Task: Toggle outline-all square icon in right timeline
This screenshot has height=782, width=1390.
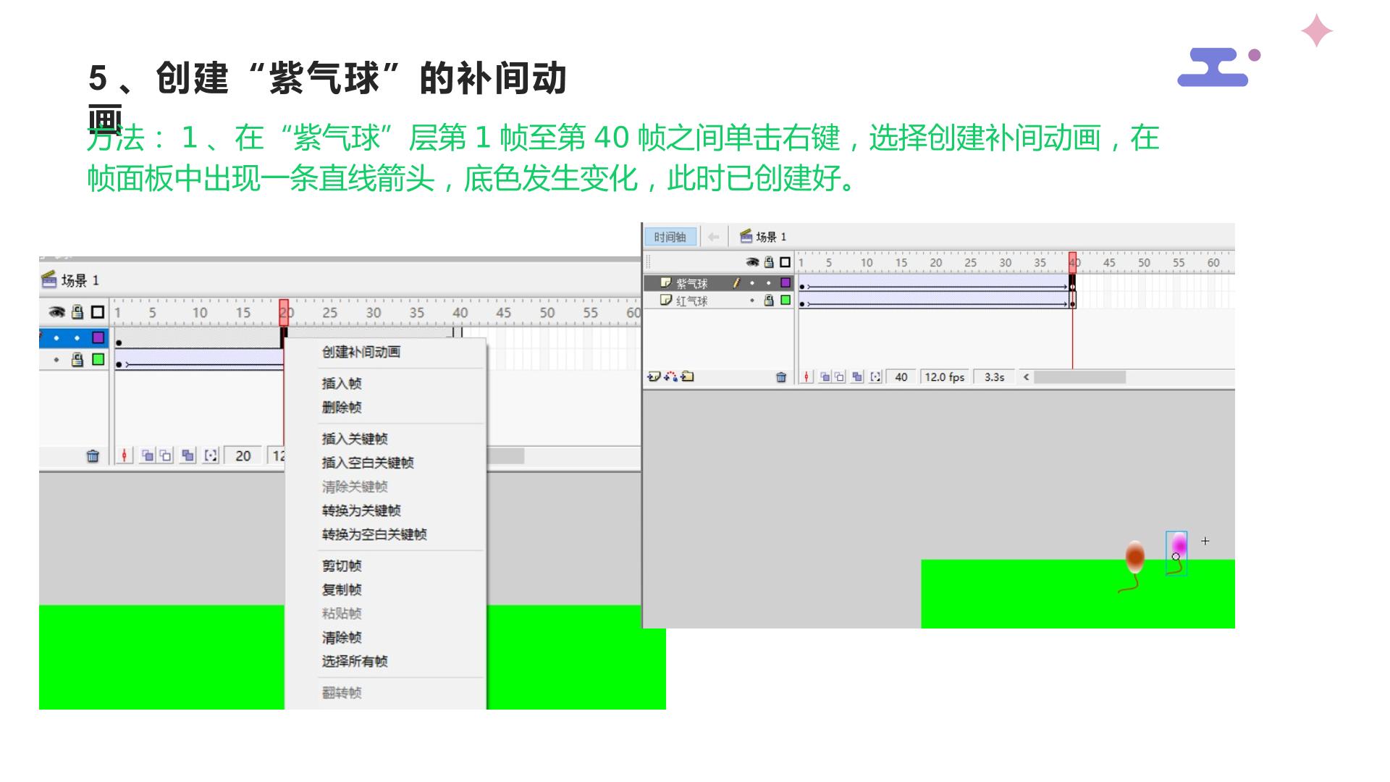Action: (785, 262)
